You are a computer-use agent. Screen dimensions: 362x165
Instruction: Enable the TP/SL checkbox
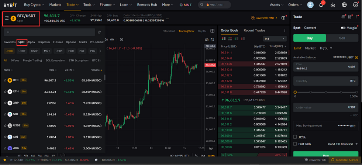(295, 137)
